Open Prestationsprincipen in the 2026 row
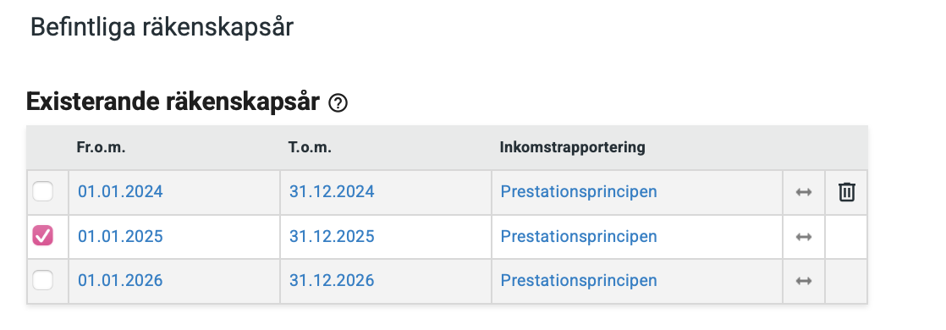 tap(579, 281)
